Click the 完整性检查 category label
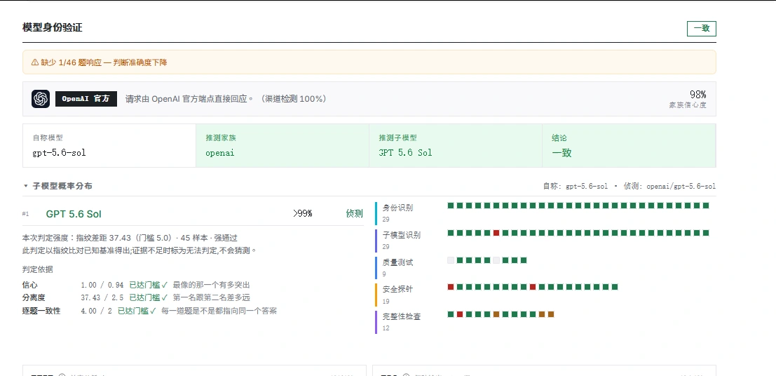Image resolution: width=776 pixels, height=376 pixels. [402, 316]
